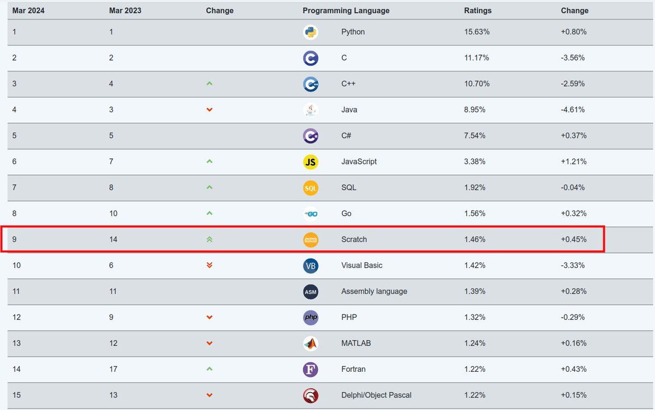Click the +0.80% change for Python
Viewport: 655px width, 410px height.
[574, 32]
